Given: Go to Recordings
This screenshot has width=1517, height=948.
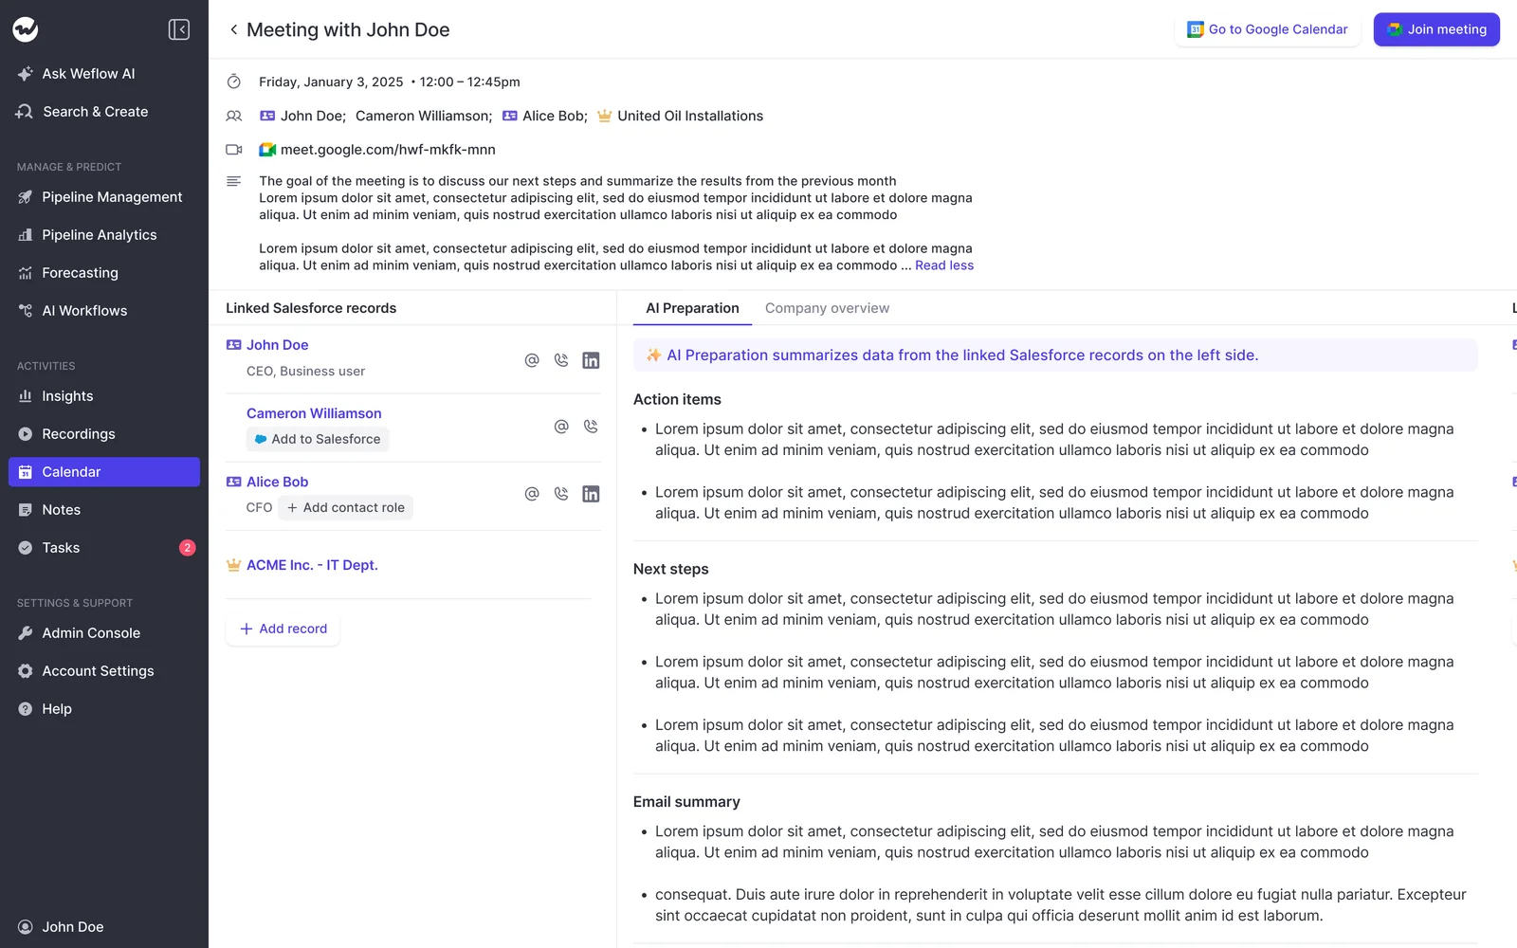Looking at the screenshot, I should [104, 434].
